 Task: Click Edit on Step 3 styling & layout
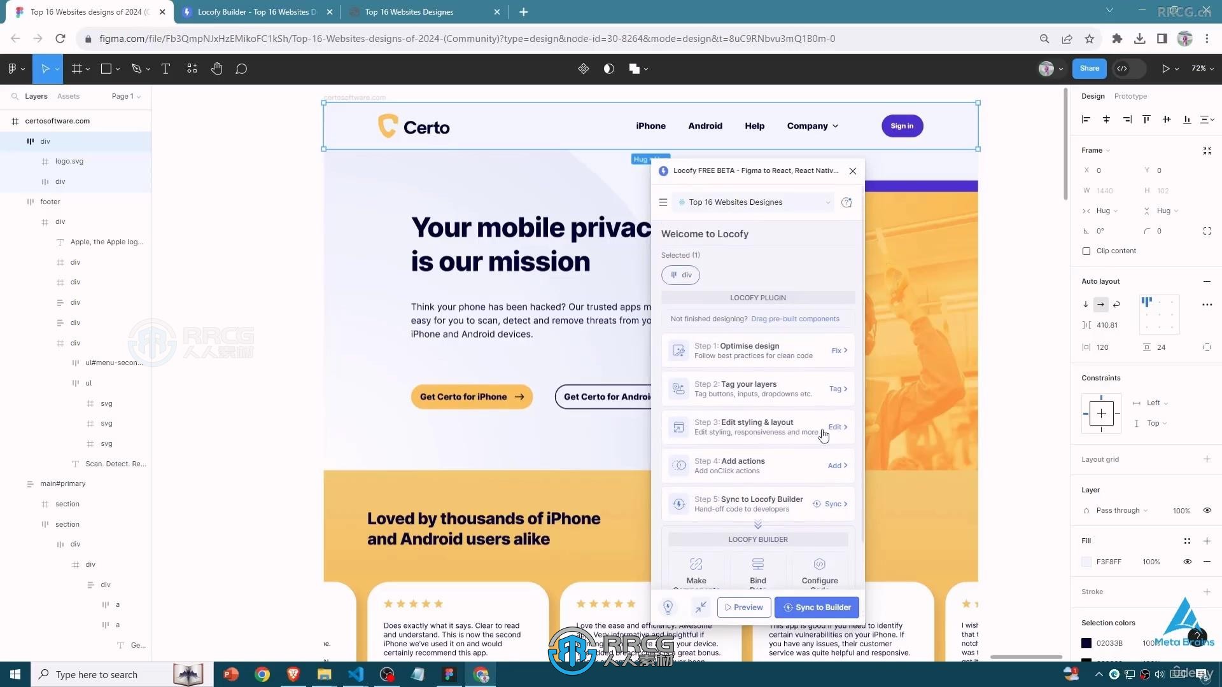838,427
